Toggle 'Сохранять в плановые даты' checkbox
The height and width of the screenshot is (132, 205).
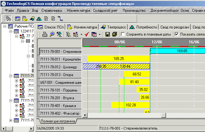(x=123, y=34)
